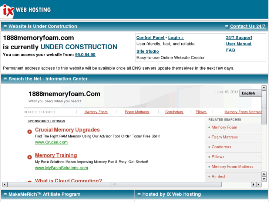Viewport: 269px width, 202px height.
Task: Open the English language dropdown
Action: point(250,93)
